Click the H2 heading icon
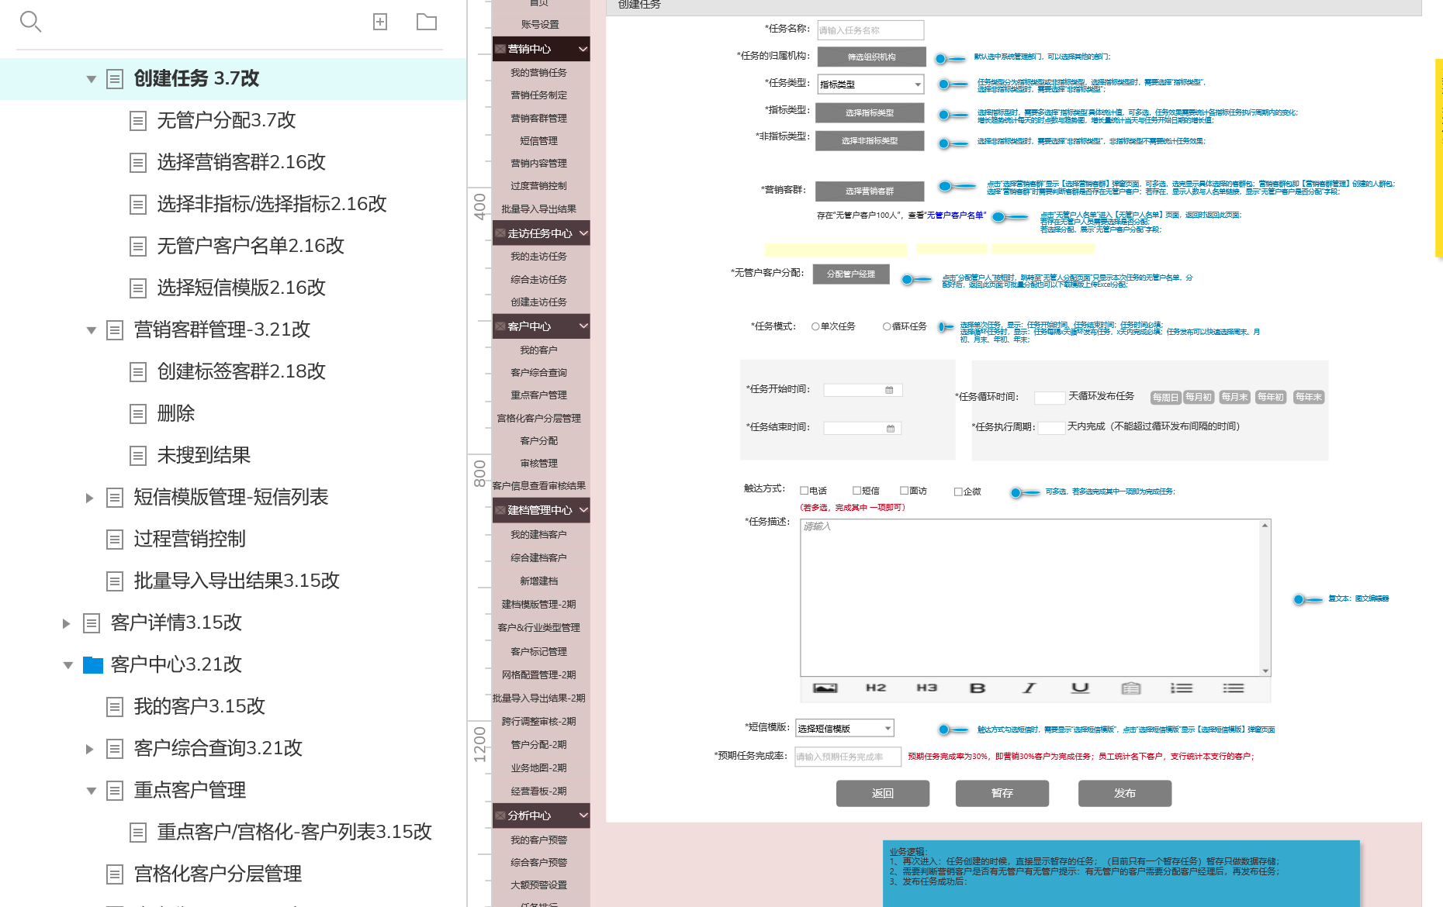Viewport: 1443px width, 907px height. [876, 688]
